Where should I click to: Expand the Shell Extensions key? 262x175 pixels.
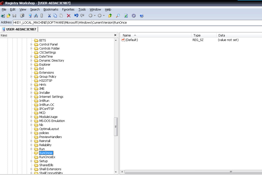pos(31,169)
